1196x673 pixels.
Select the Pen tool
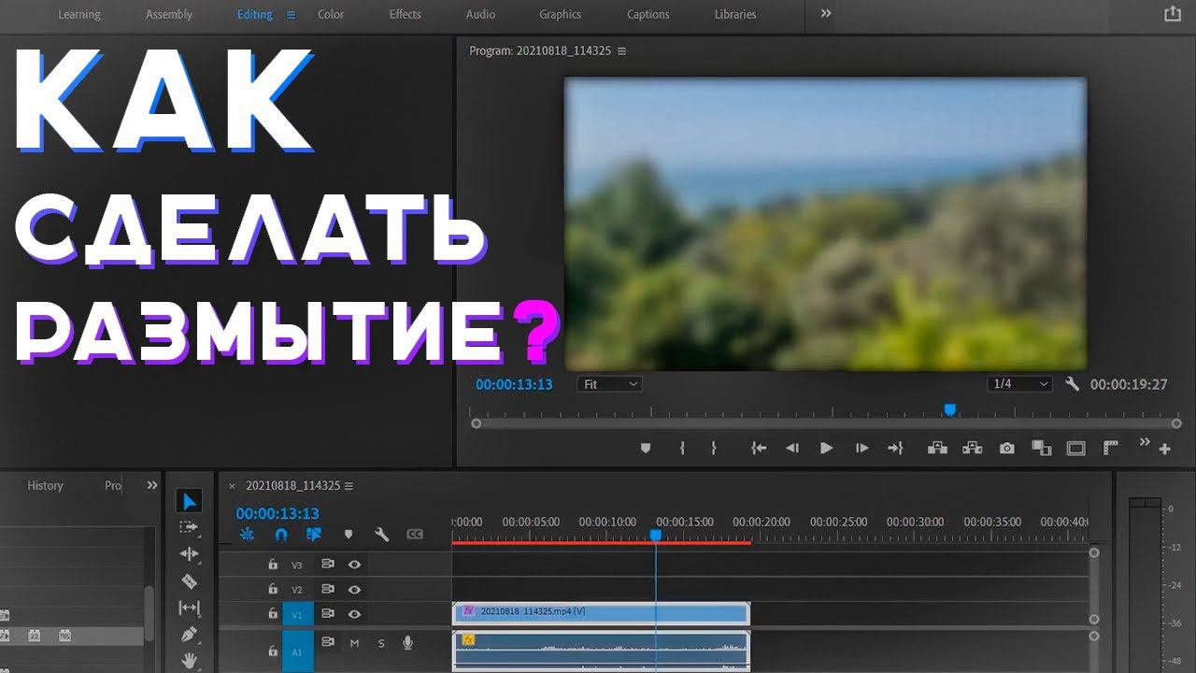click(x=189, y=634)
